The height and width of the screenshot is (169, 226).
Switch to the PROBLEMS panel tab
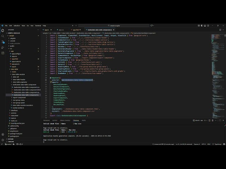point(46,120)
